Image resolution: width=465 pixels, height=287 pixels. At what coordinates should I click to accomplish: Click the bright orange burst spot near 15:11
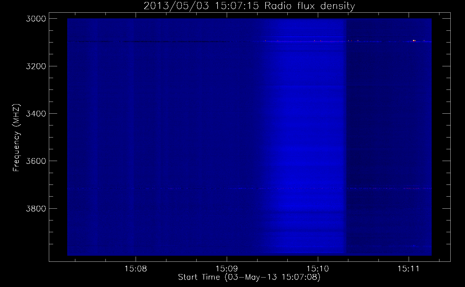(x=414, y=40)
